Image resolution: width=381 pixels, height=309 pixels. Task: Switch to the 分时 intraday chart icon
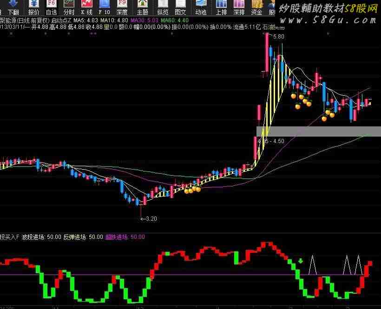click(x=69, y=7)
